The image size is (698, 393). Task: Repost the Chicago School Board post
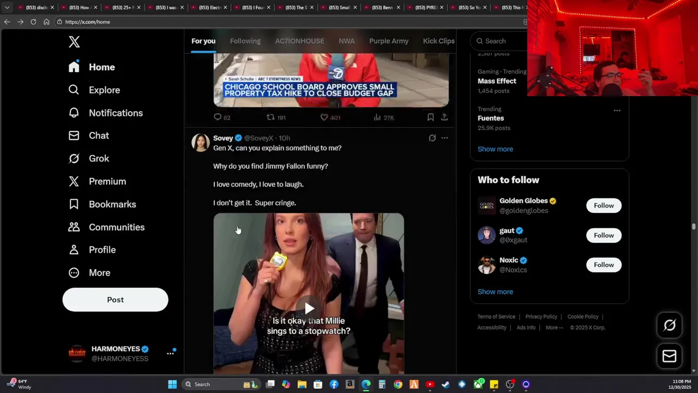tap(275, 117)
